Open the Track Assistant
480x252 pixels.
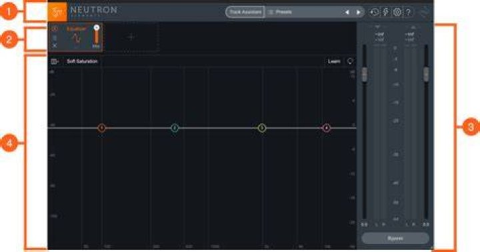point(245,12)
